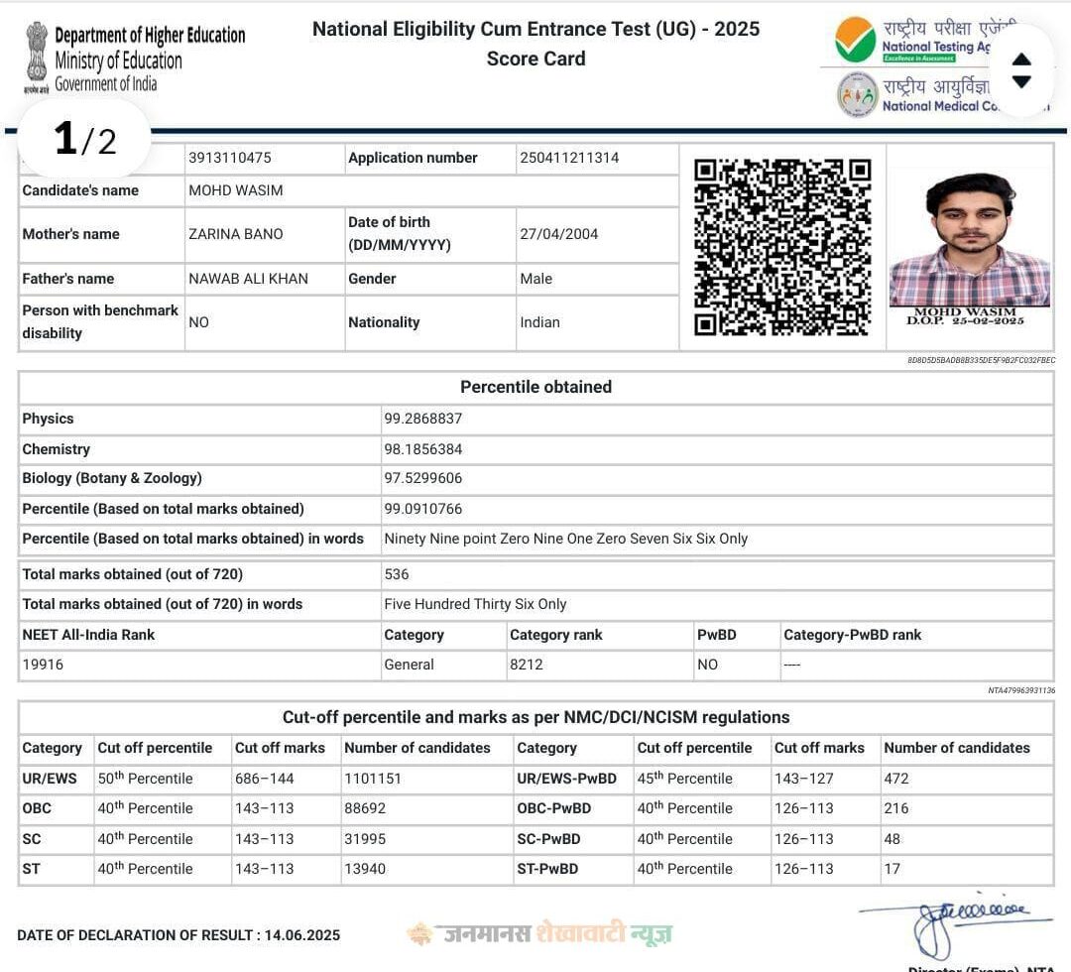Click the National Testing Agency logo
Screen dimensions: 1071x972
(855, 40)
